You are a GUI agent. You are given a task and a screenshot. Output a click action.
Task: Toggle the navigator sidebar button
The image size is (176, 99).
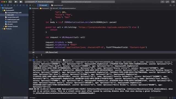click(10, 2)
